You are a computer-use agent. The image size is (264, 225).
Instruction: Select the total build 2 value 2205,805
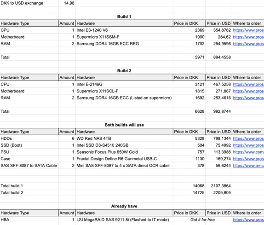(219, 192)
